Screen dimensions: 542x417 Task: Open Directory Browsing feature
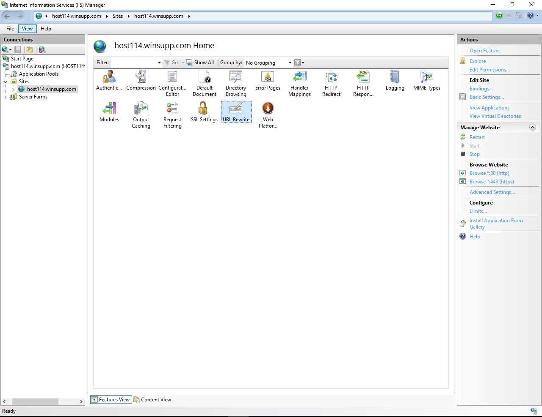click(236, 83)
